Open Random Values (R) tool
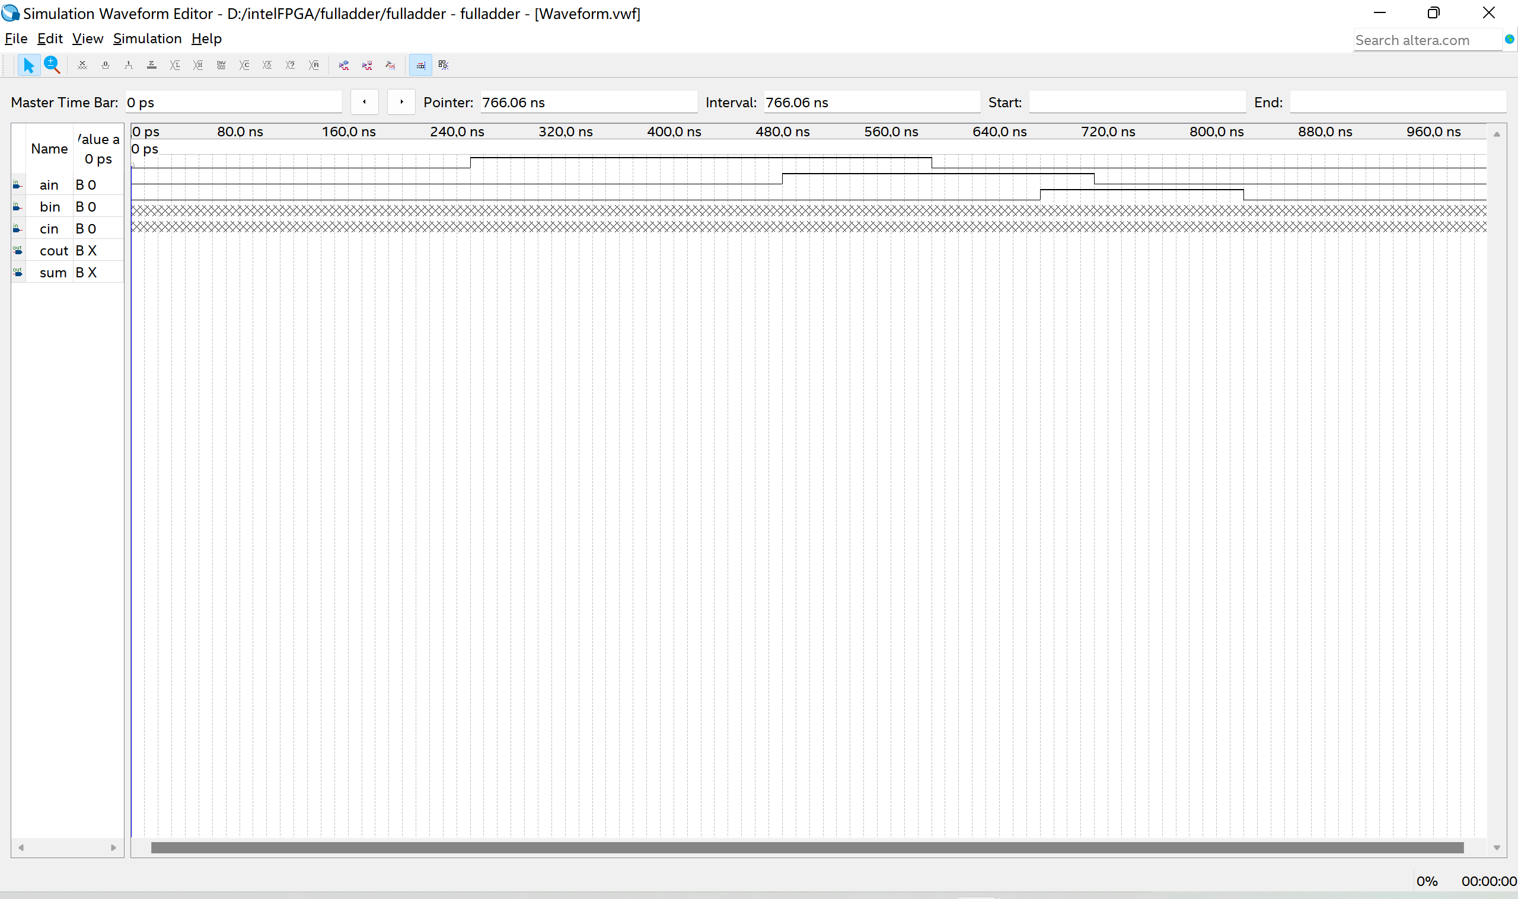This screenshot has height=899, width=1518. 313,65
